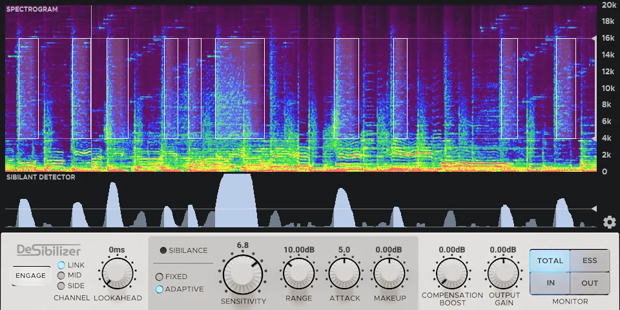The height and width of the screenshot is (310, 620).
Task: Select the MID channel option
Action: coord(61,275)
